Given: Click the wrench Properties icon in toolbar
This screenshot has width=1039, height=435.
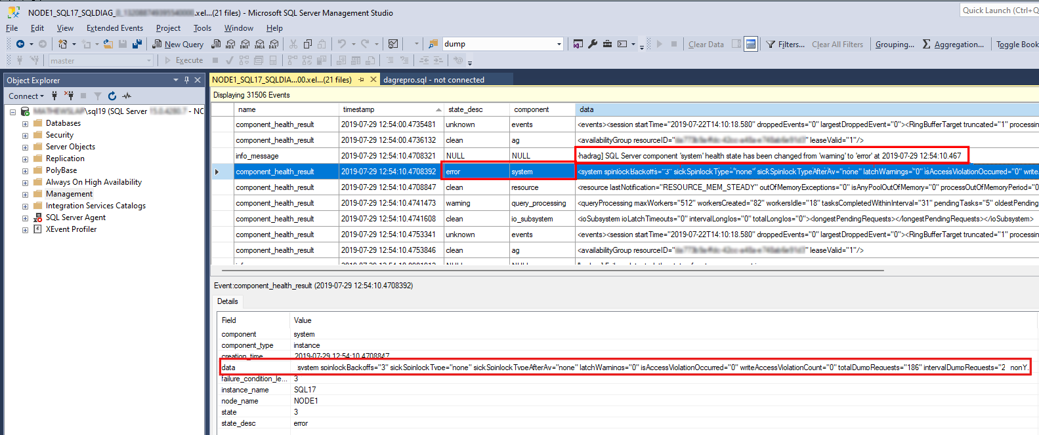Looking at the screenshot, I should click(x=593, y=45).
